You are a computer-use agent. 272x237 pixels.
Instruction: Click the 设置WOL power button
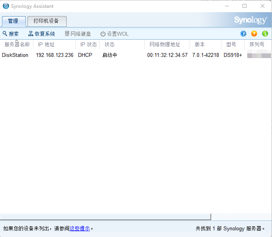(115, 34)
